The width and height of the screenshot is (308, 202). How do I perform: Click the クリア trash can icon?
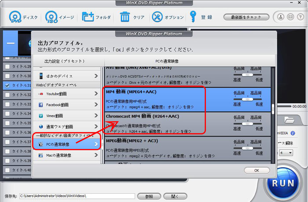(x=125, y=17)
